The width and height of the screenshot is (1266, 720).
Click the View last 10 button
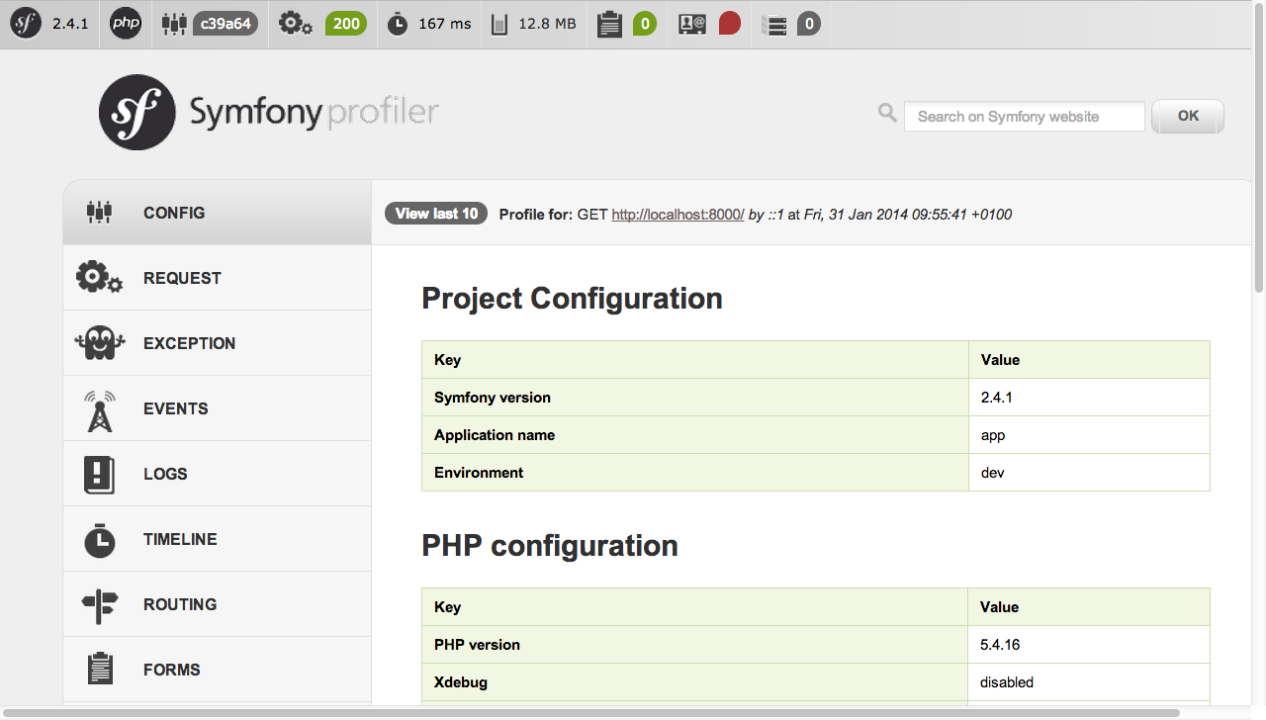[436, 214]
